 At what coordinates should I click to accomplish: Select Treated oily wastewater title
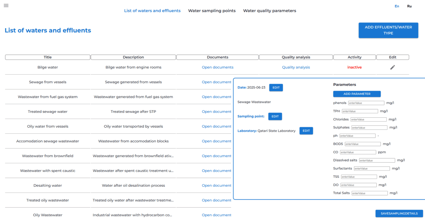tap(48, 200)
